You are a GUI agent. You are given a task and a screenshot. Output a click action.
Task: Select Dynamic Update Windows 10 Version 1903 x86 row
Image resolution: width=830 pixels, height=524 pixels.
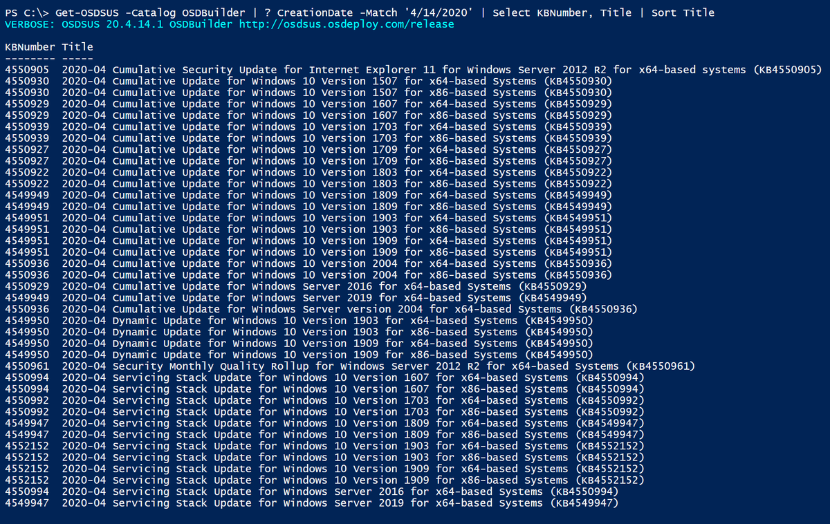[299, 333]
